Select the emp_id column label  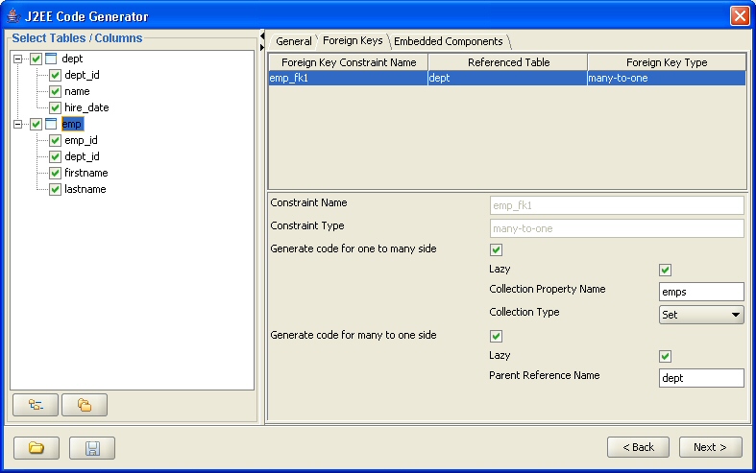point(81,140)
